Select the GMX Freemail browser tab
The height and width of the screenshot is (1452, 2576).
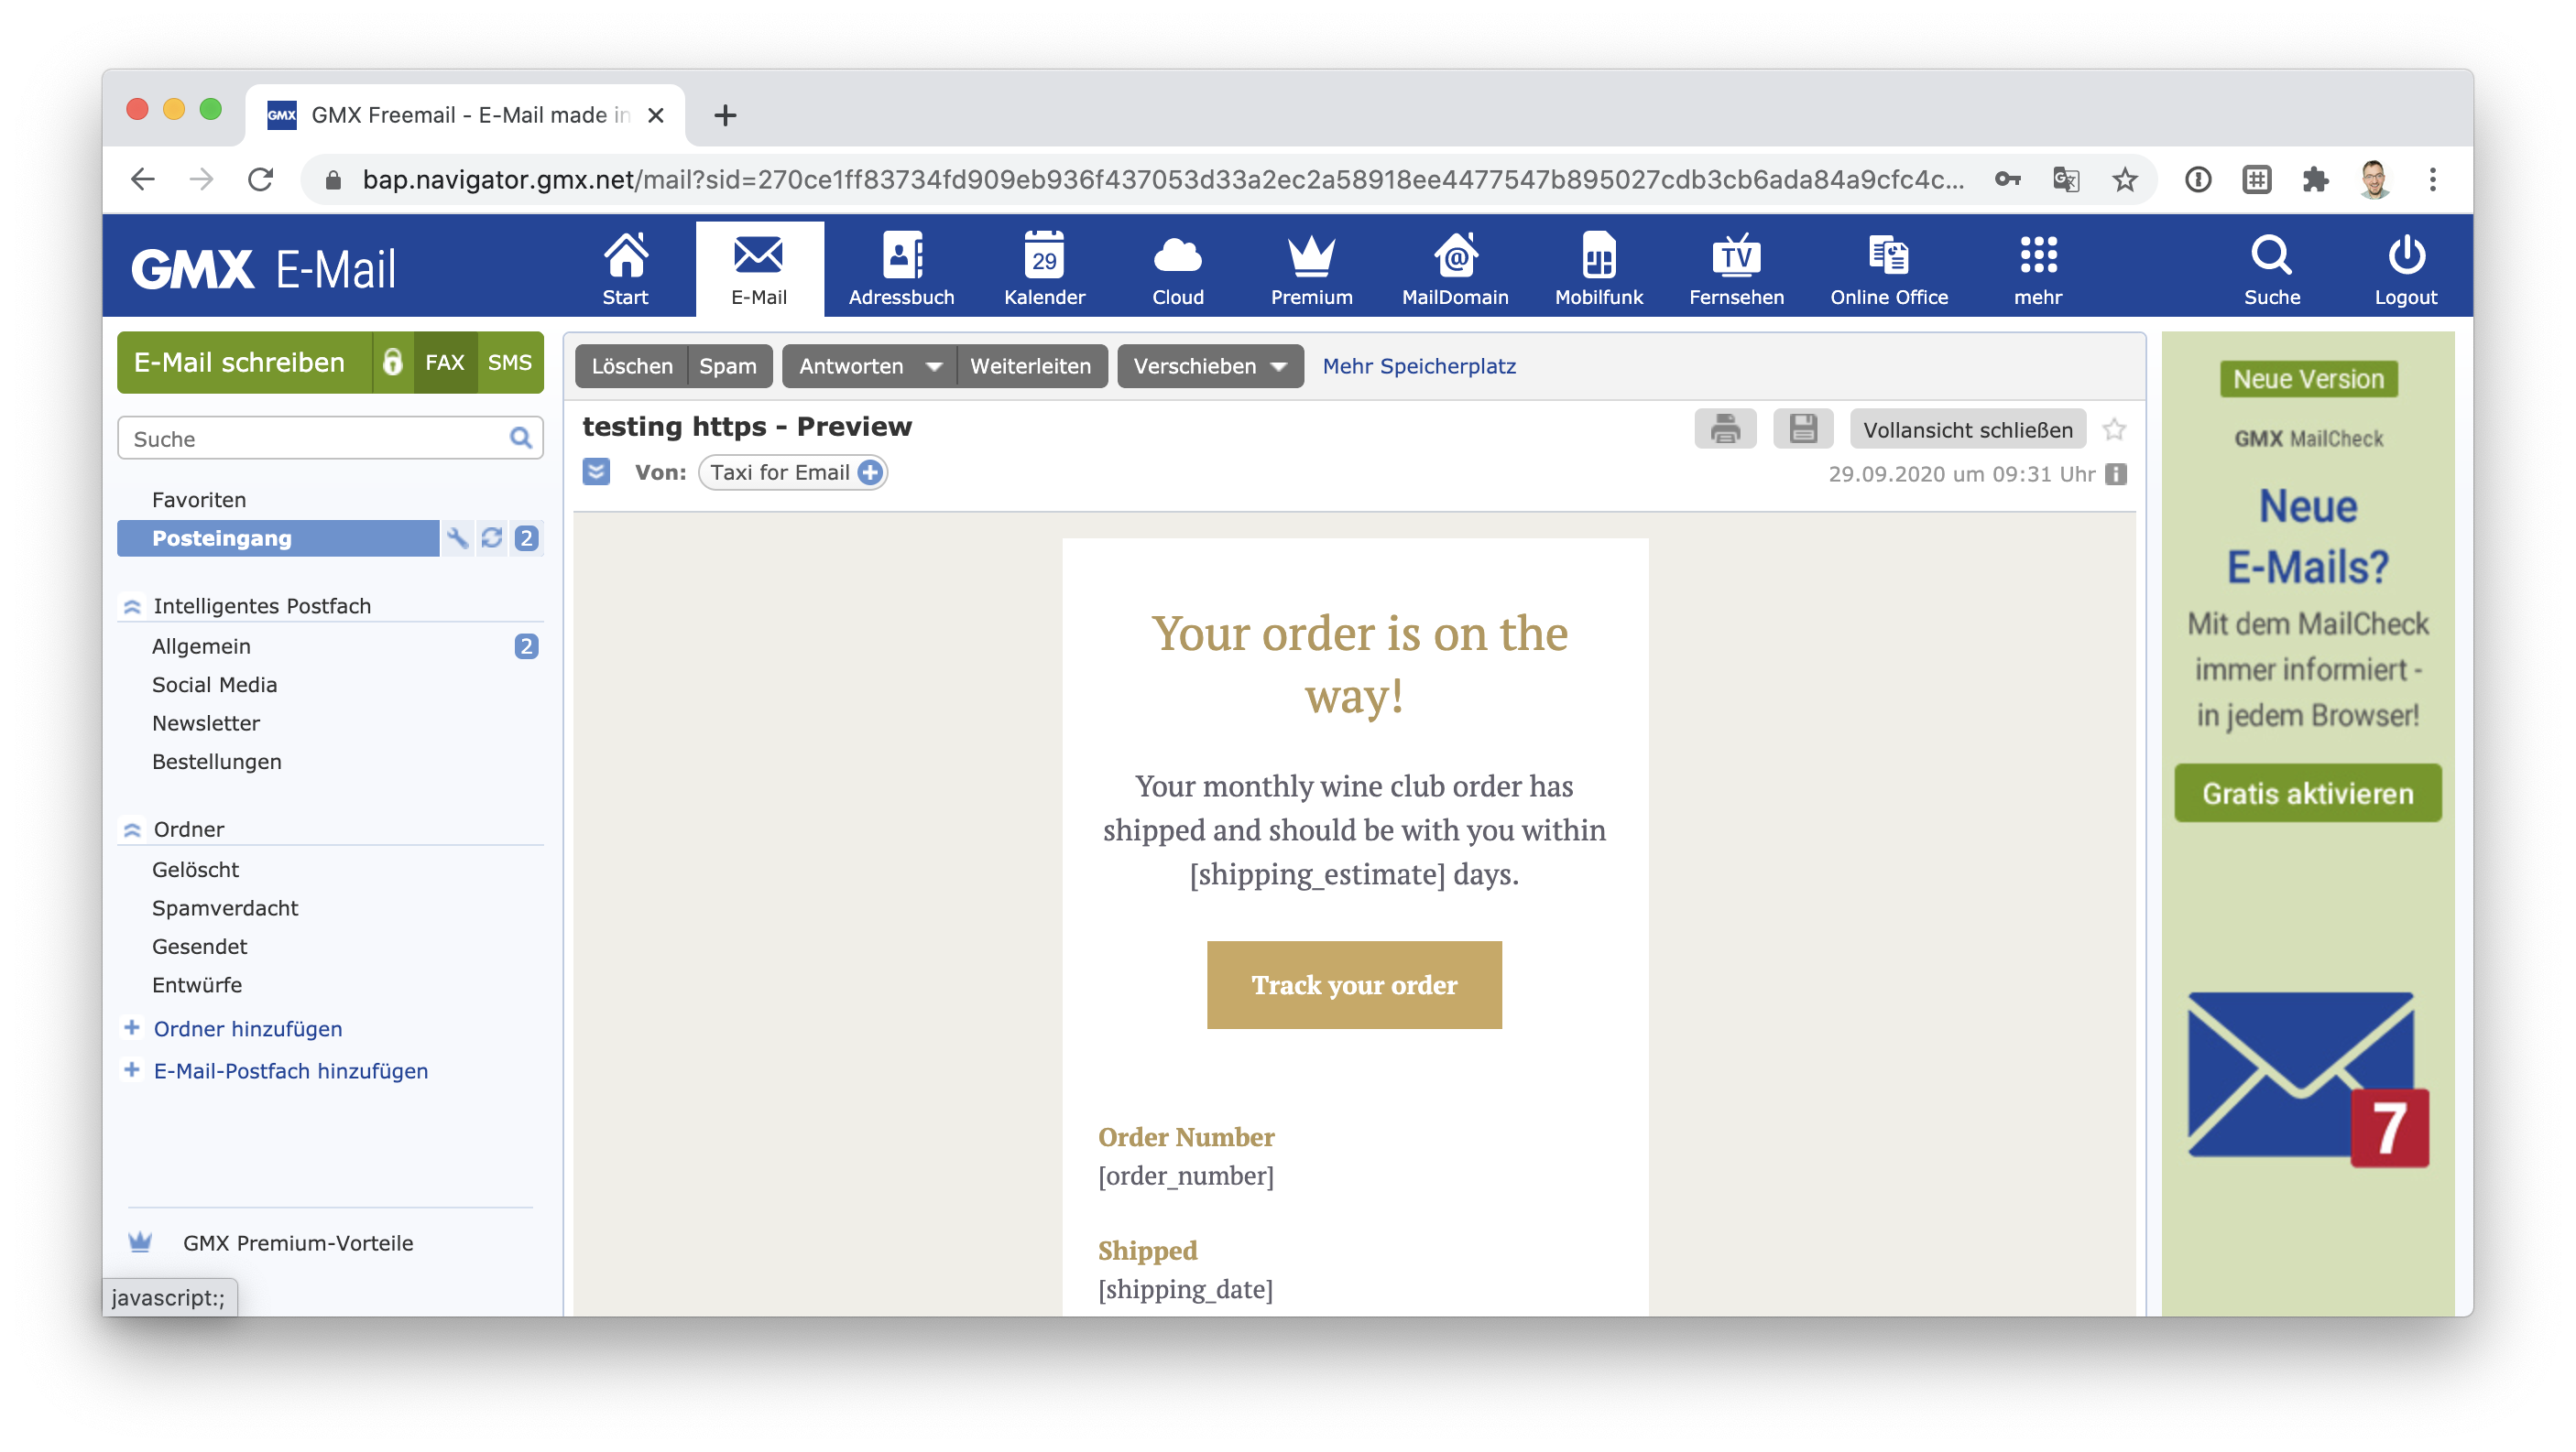(465, 115)
